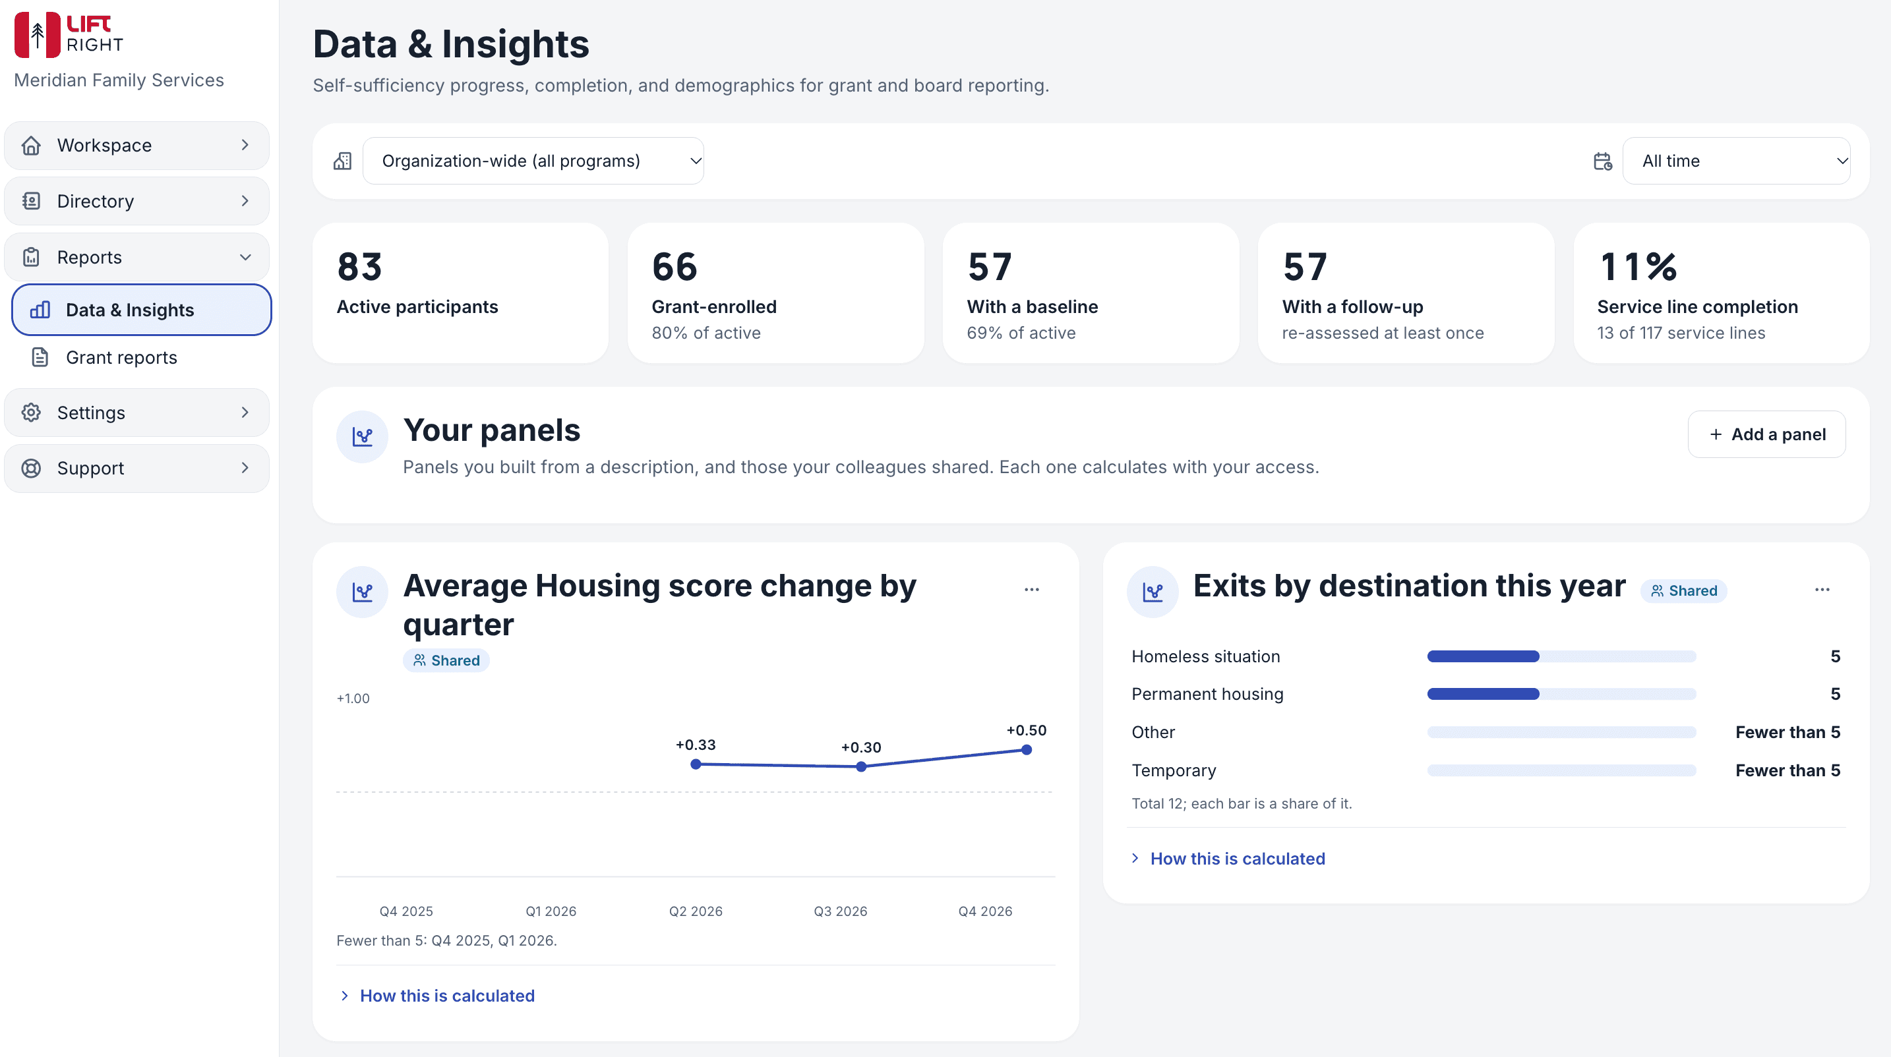
Task: Click the Exits by destination panel chart icon
Action: (x=1153, y=592)
